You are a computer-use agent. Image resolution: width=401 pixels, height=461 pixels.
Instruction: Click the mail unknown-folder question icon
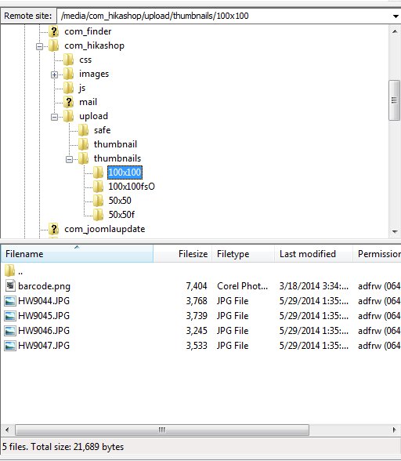pyautogui.click(x=68, y=102)
